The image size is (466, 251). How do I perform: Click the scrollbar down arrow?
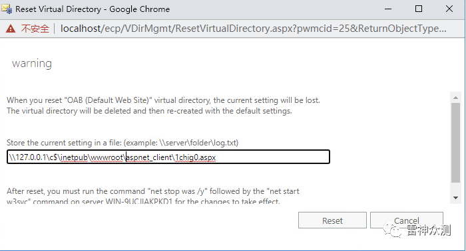455,198
